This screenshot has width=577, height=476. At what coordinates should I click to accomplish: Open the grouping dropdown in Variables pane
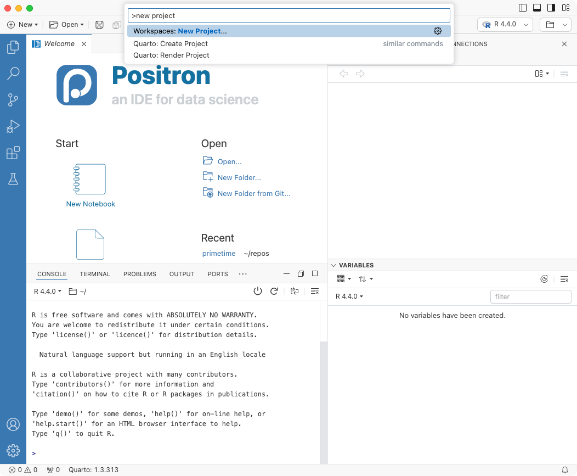[x=343, y=278]
